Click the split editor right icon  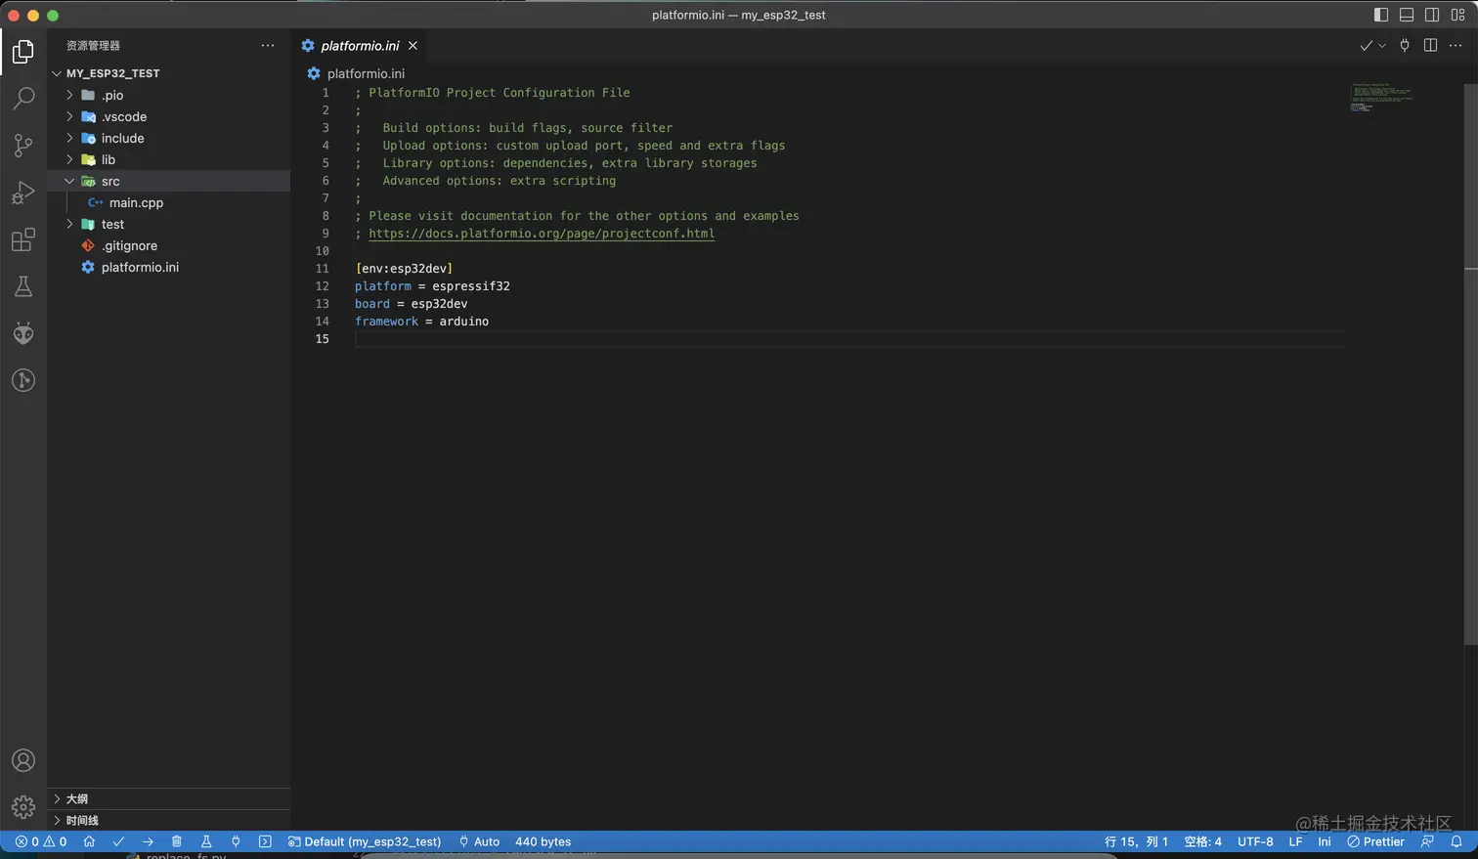coord(1430,46)
